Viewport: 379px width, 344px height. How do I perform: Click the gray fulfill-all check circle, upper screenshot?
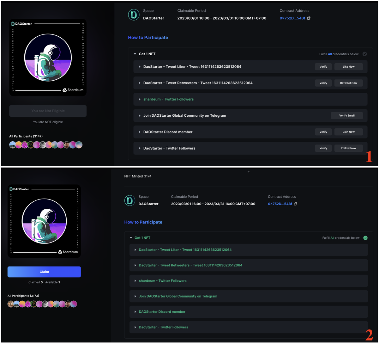365,54
